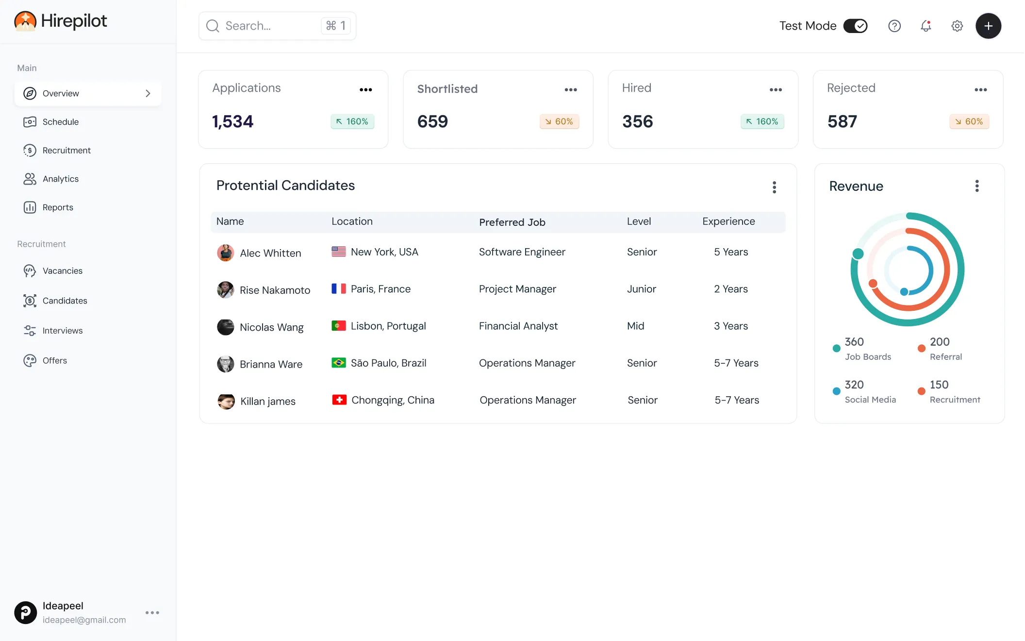Viewport: 1025px width, 641px height.
Task: Open Ideapeel account options ellipsis
Action: (x=152, y=613)
